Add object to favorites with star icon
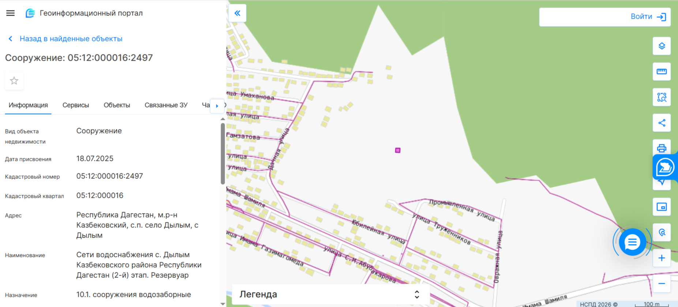The image size is (678, 307). pyautogui.click(x=14, y=81)
